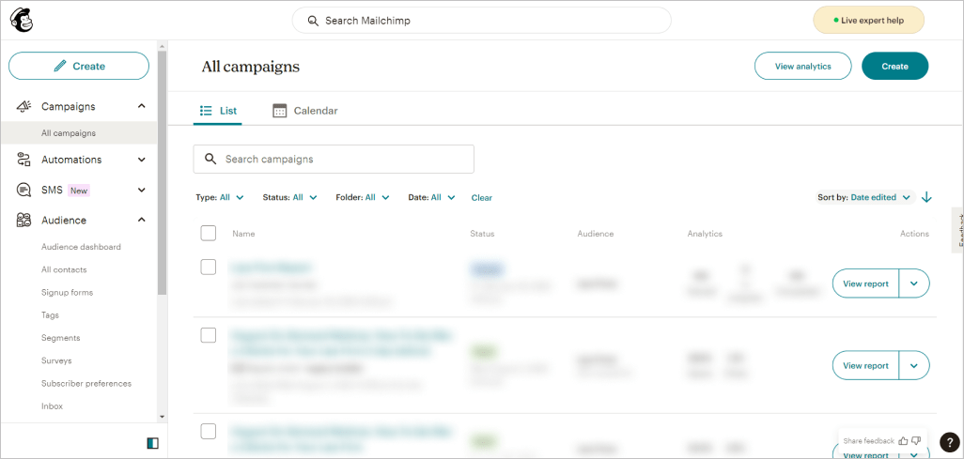Give thumbs up feedback

tap(903, 440)
